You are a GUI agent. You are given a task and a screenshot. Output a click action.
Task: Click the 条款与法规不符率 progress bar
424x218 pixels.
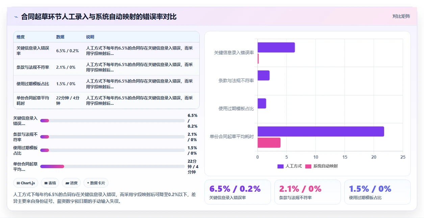(x=113, y=137)
